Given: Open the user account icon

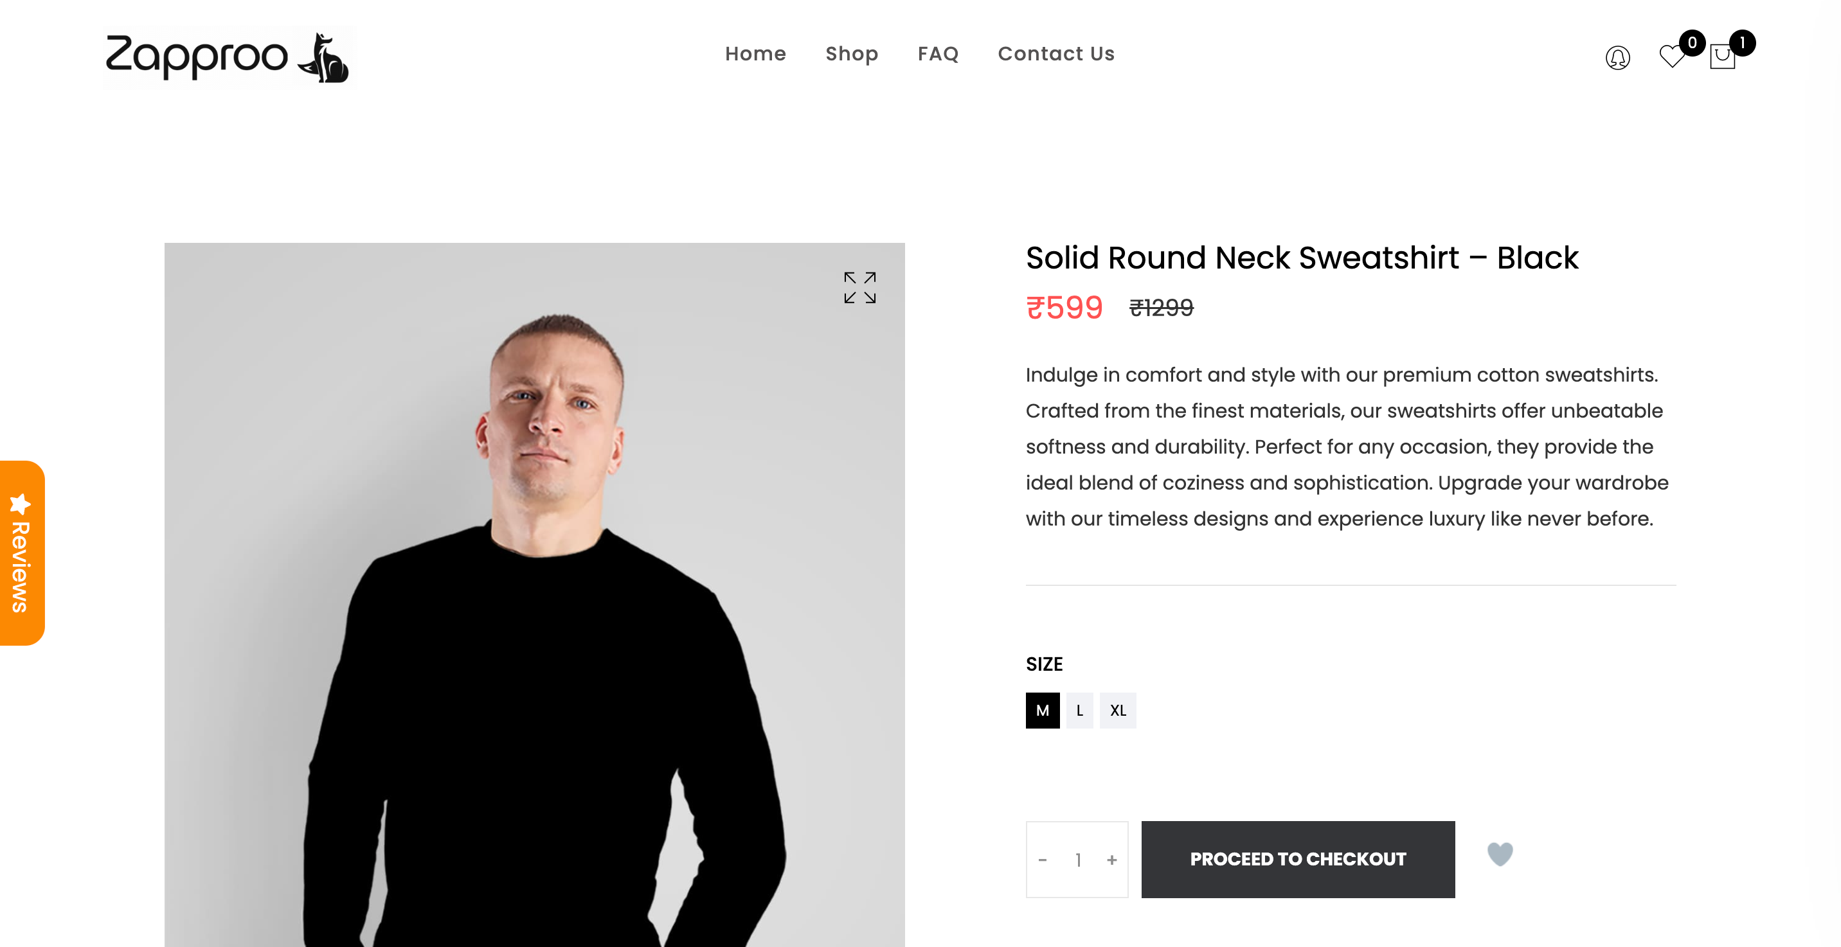Looking at the screenshot, I should click(1617, 57).
